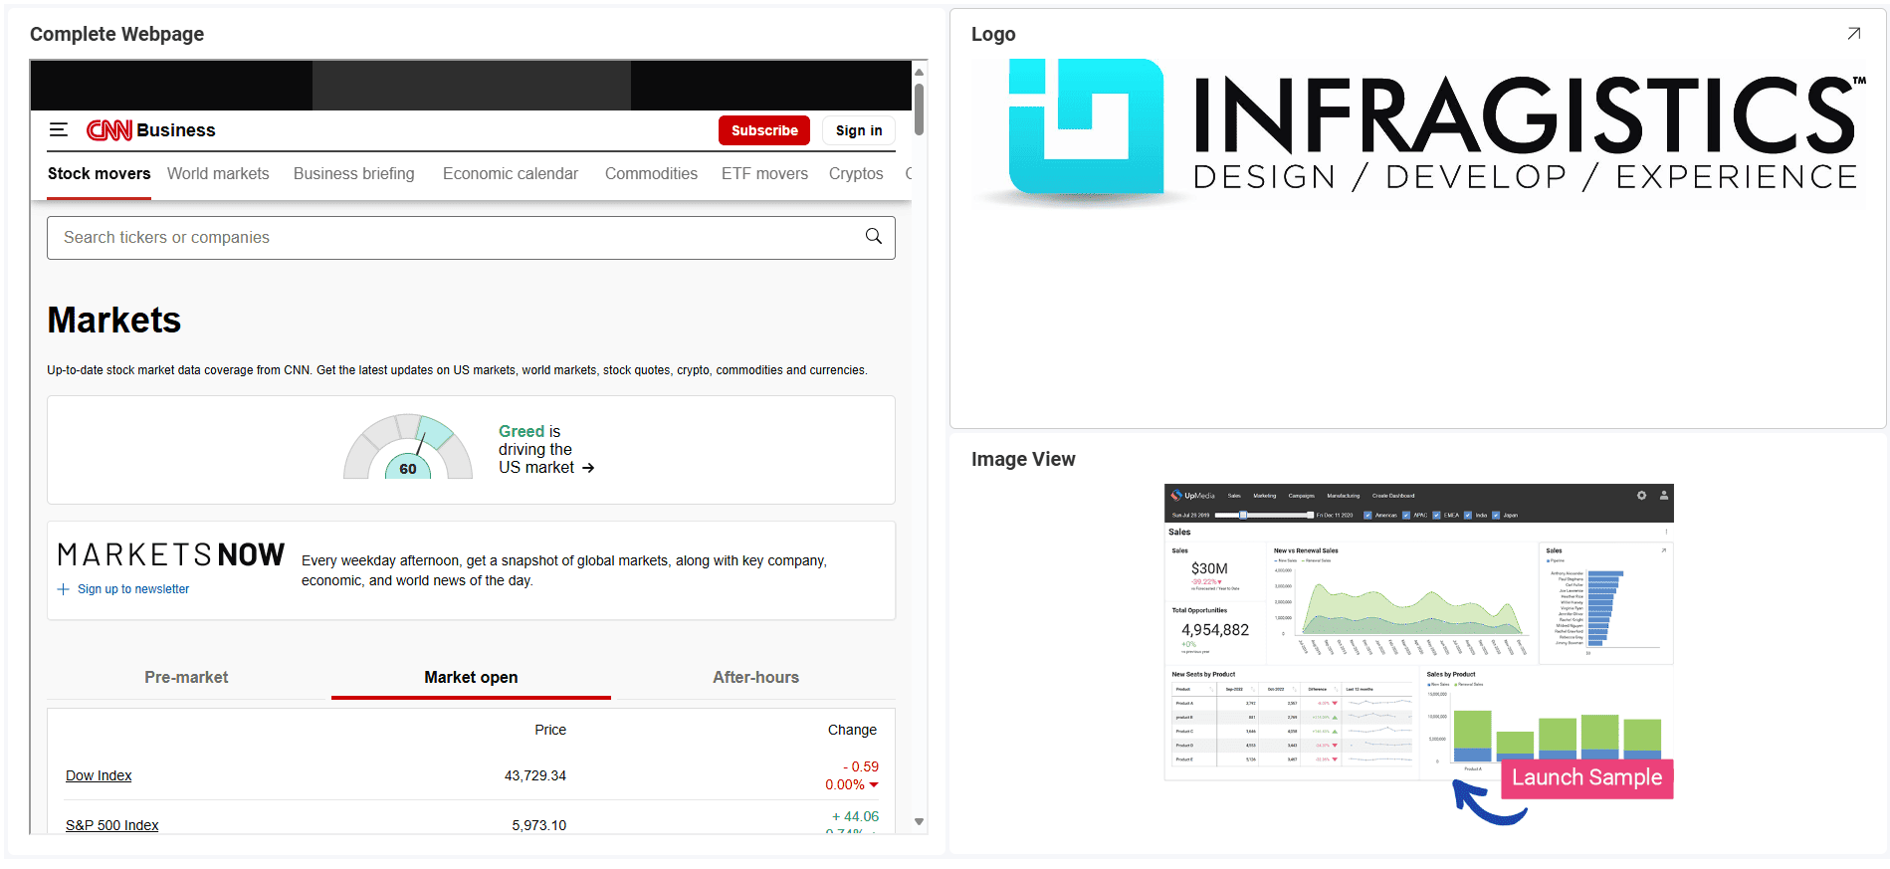1890x869 pixels.
Task: Click the Business label next to CNN
Action: coord(176,130)
